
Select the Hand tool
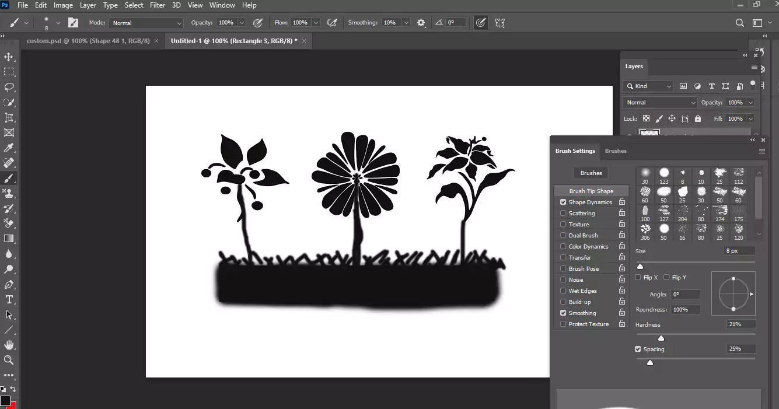click(x=9, y=345)
